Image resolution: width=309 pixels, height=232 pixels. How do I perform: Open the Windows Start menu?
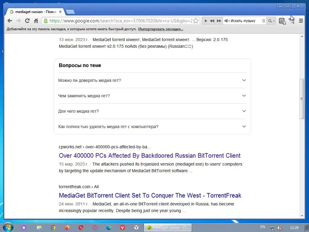pos(8,227)
